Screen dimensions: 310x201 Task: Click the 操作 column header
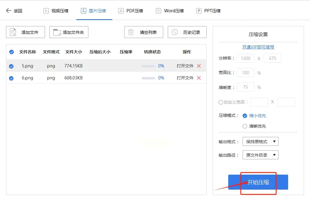tap(187, 52)
